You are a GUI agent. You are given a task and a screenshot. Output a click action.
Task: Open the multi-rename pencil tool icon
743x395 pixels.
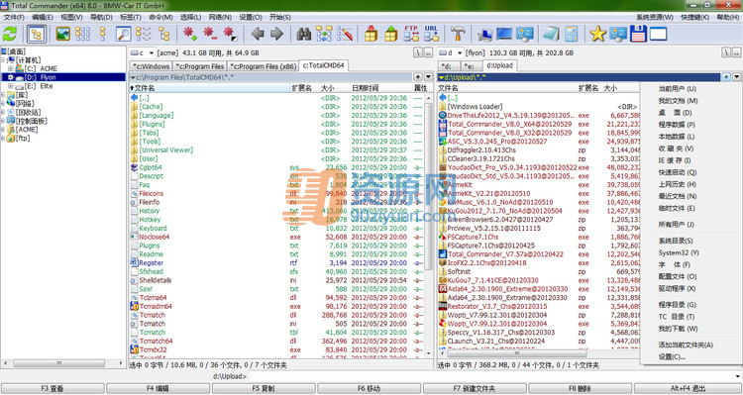point(345,34)
